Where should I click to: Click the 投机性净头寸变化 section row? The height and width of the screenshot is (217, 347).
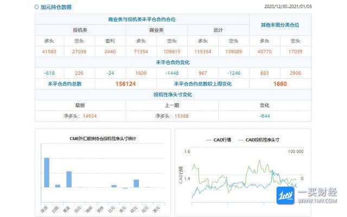[x=173, y=94]
